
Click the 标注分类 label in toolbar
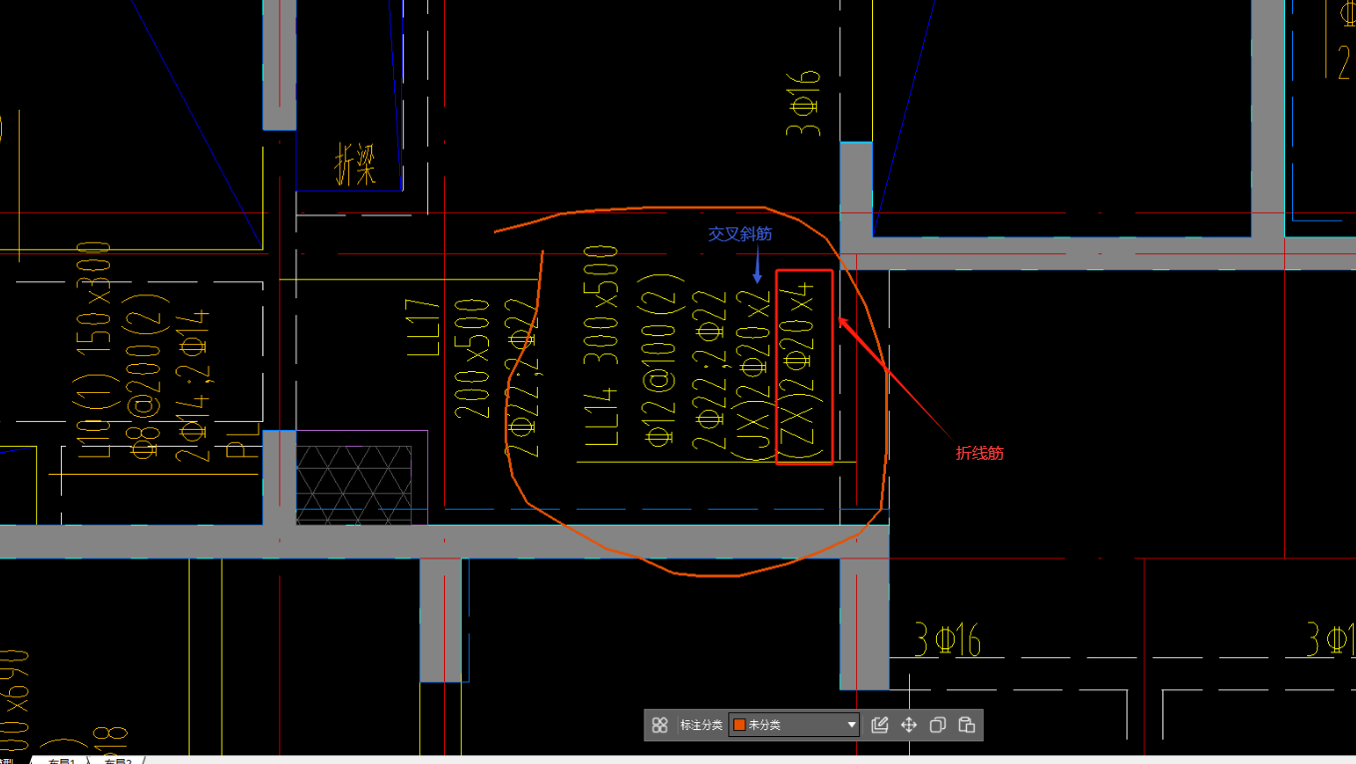tap(701, 725)
